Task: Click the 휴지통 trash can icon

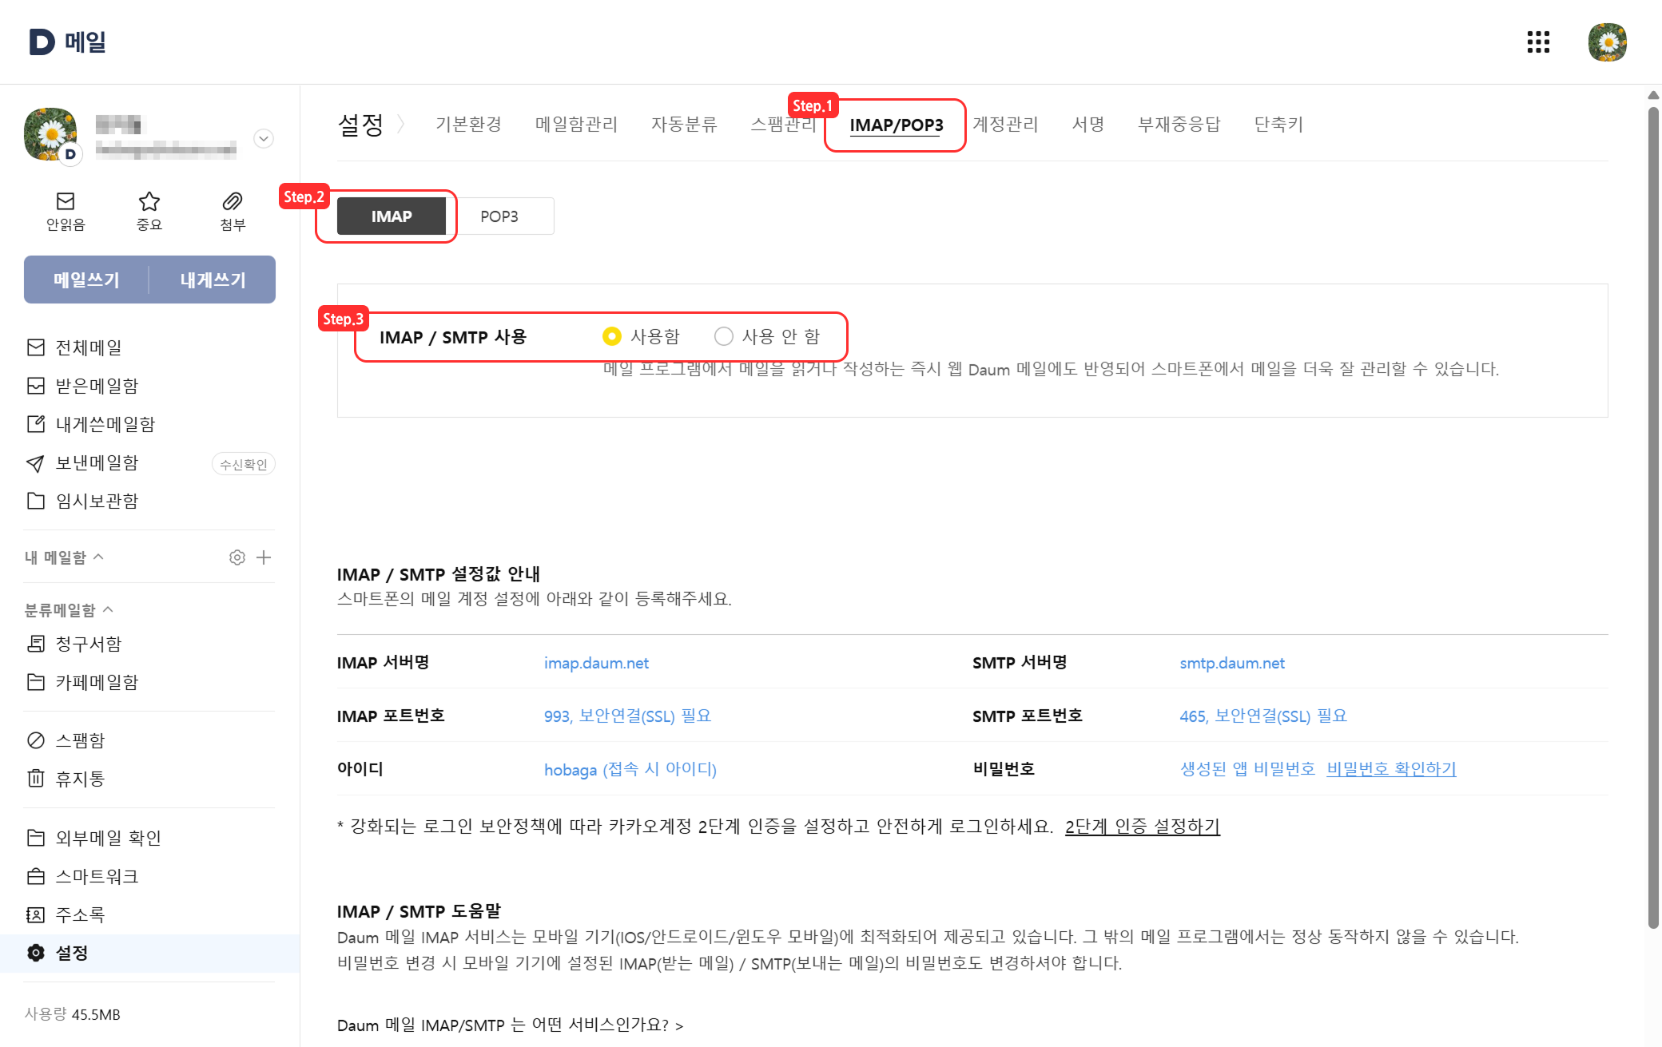Action: [x=36, y=779]
